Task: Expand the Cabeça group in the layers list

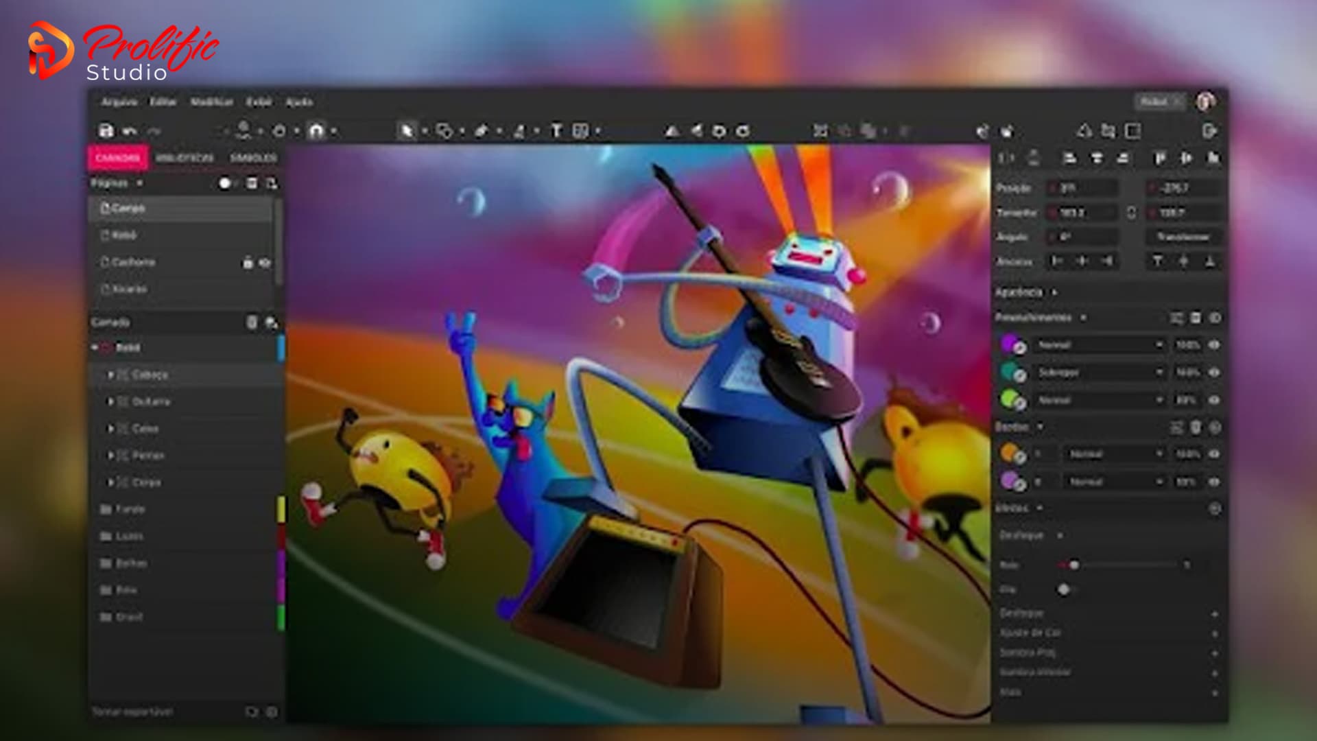Action: click(x=112, y=375)
